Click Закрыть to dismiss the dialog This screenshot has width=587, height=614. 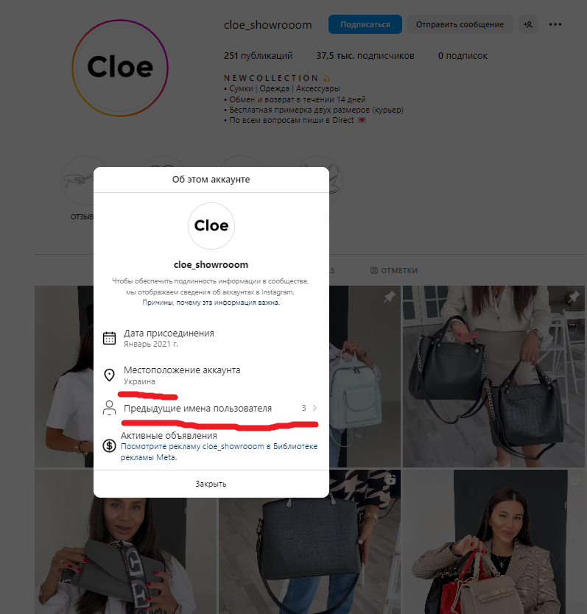point(211,484)
